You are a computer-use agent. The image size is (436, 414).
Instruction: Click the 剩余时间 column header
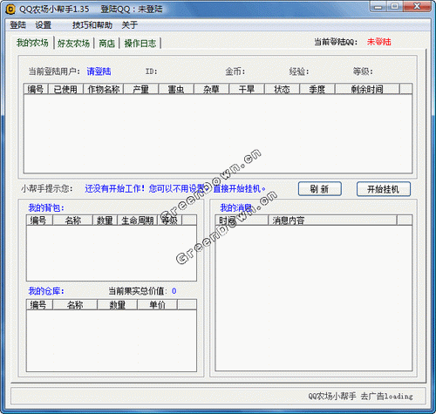(367, 89)
